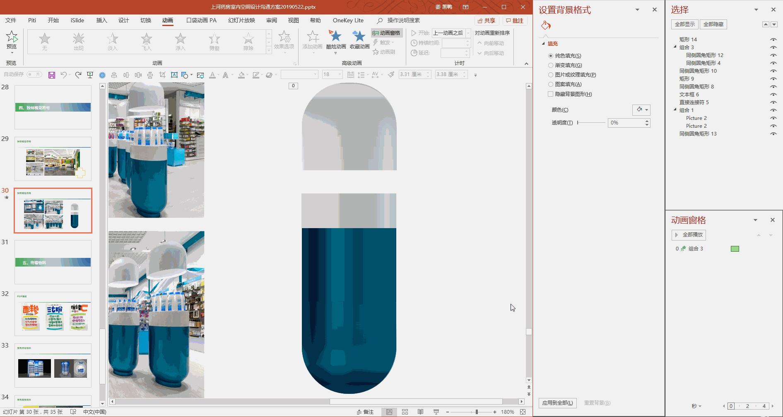Undo the last action

tap(64, 75)
